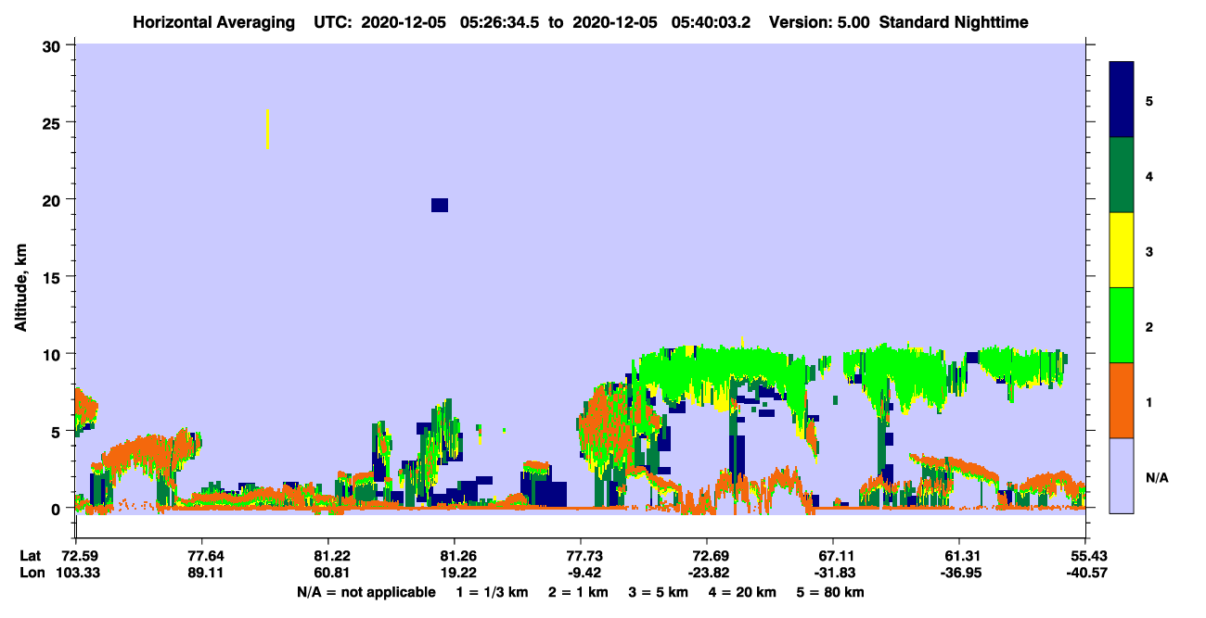
Task: Click legend text '3 = 5 km'
Action: (658, 592)
